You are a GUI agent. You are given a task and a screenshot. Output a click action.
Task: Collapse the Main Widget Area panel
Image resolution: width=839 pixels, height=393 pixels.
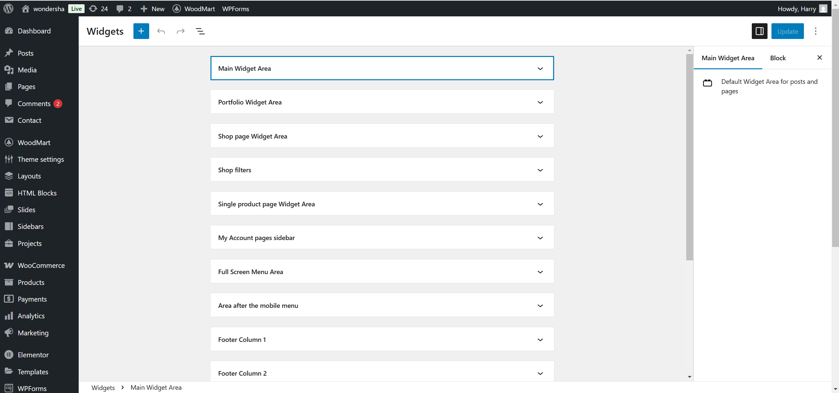point(540,68)
